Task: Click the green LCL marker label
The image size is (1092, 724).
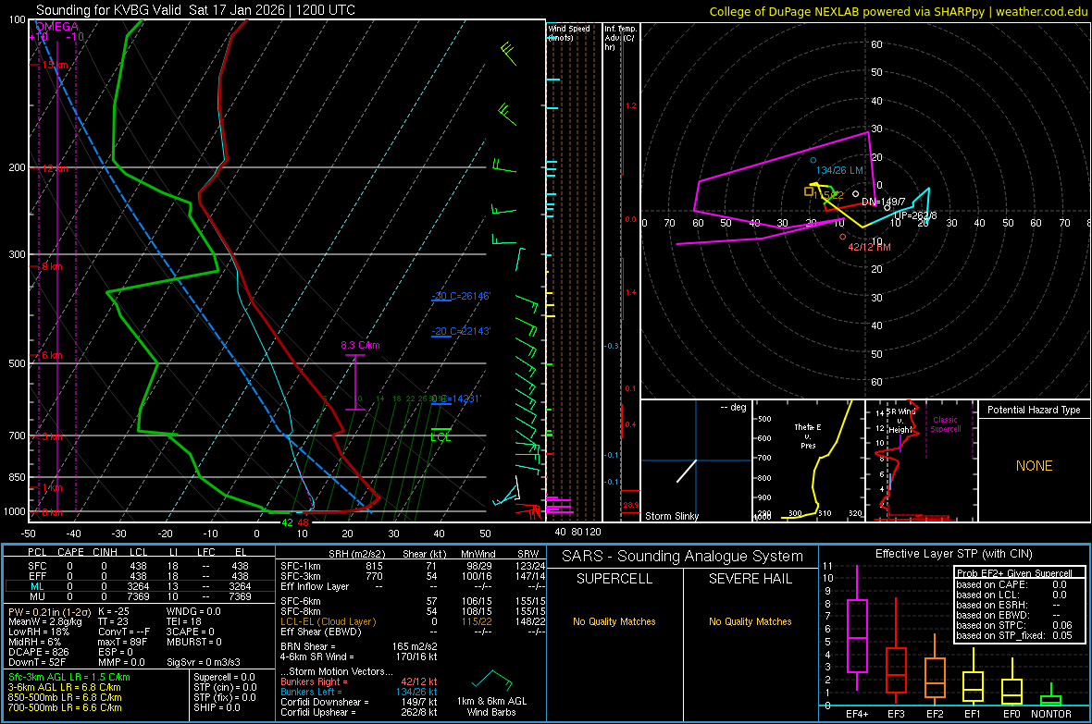Action: 441,437
